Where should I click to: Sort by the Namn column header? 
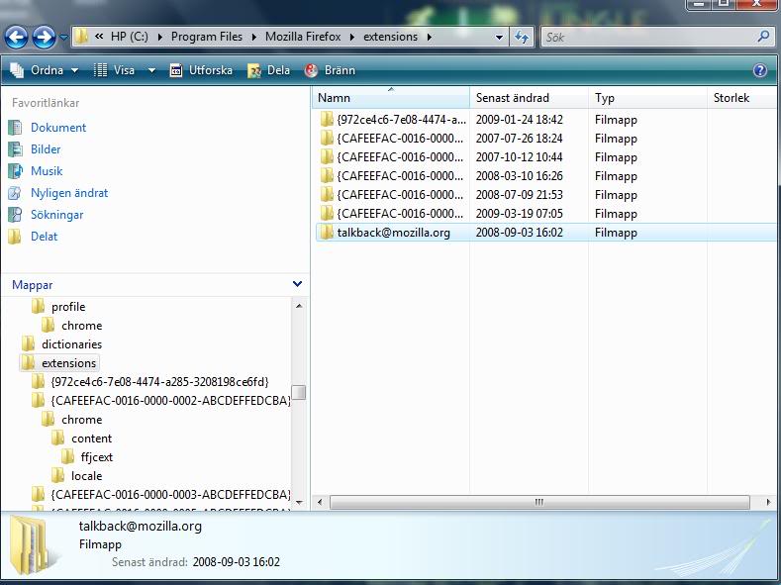pos(390,98)
